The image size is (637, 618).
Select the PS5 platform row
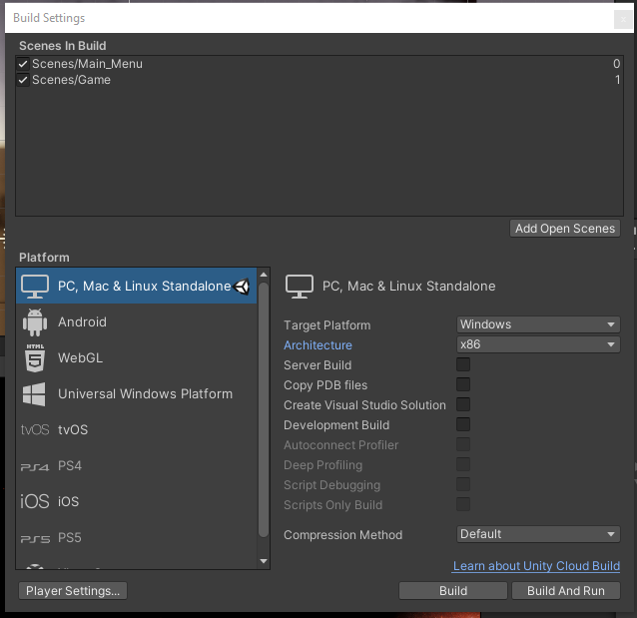pyautogui.click(x=136, y=537)
